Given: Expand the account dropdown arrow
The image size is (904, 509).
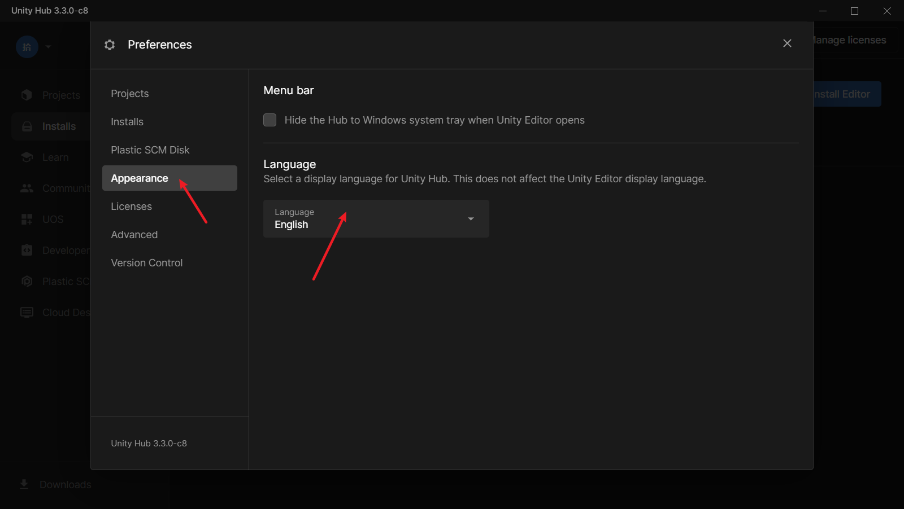Looking at the screenshot, I should pyautogui.click(x=48, y=47).
